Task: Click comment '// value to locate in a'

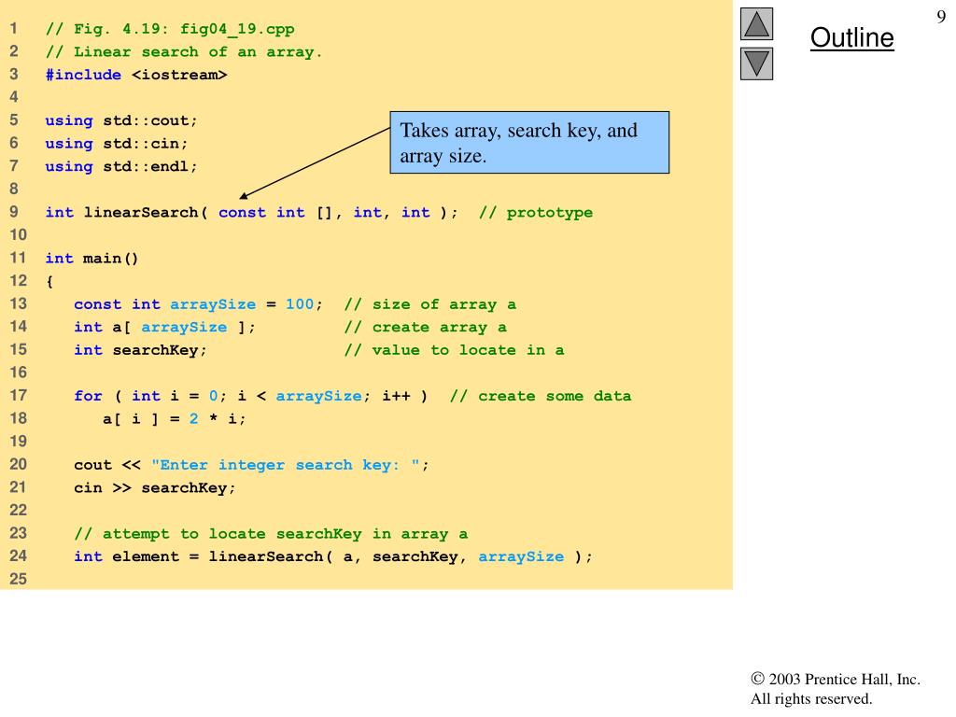Action: 454,351
